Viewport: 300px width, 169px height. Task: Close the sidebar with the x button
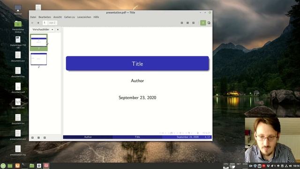(x=58, y=30)
